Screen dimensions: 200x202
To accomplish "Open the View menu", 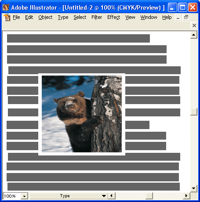I will pos(130,17).
